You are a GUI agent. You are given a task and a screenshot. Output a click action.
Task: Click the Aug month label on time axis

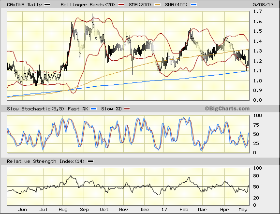(x=63, y=210)
